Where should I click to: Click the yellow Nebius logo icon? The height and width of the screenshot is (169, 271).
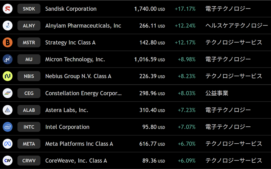pos(8,76)
